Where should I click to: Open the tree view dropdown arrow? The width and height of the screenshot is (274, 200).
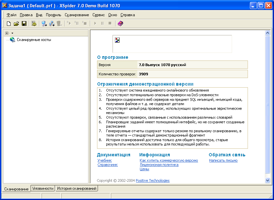tap(12, 33)
